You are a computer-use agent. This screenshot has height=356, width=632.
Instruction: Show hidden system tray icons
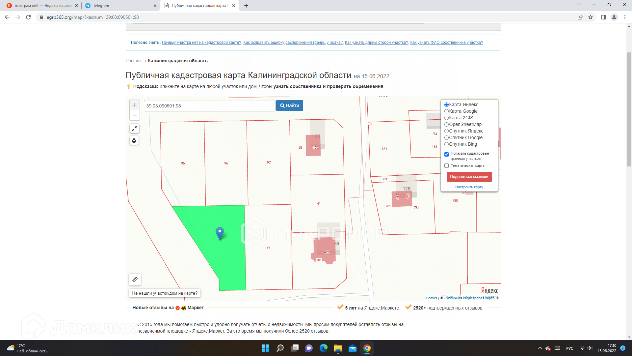[540, 348]
